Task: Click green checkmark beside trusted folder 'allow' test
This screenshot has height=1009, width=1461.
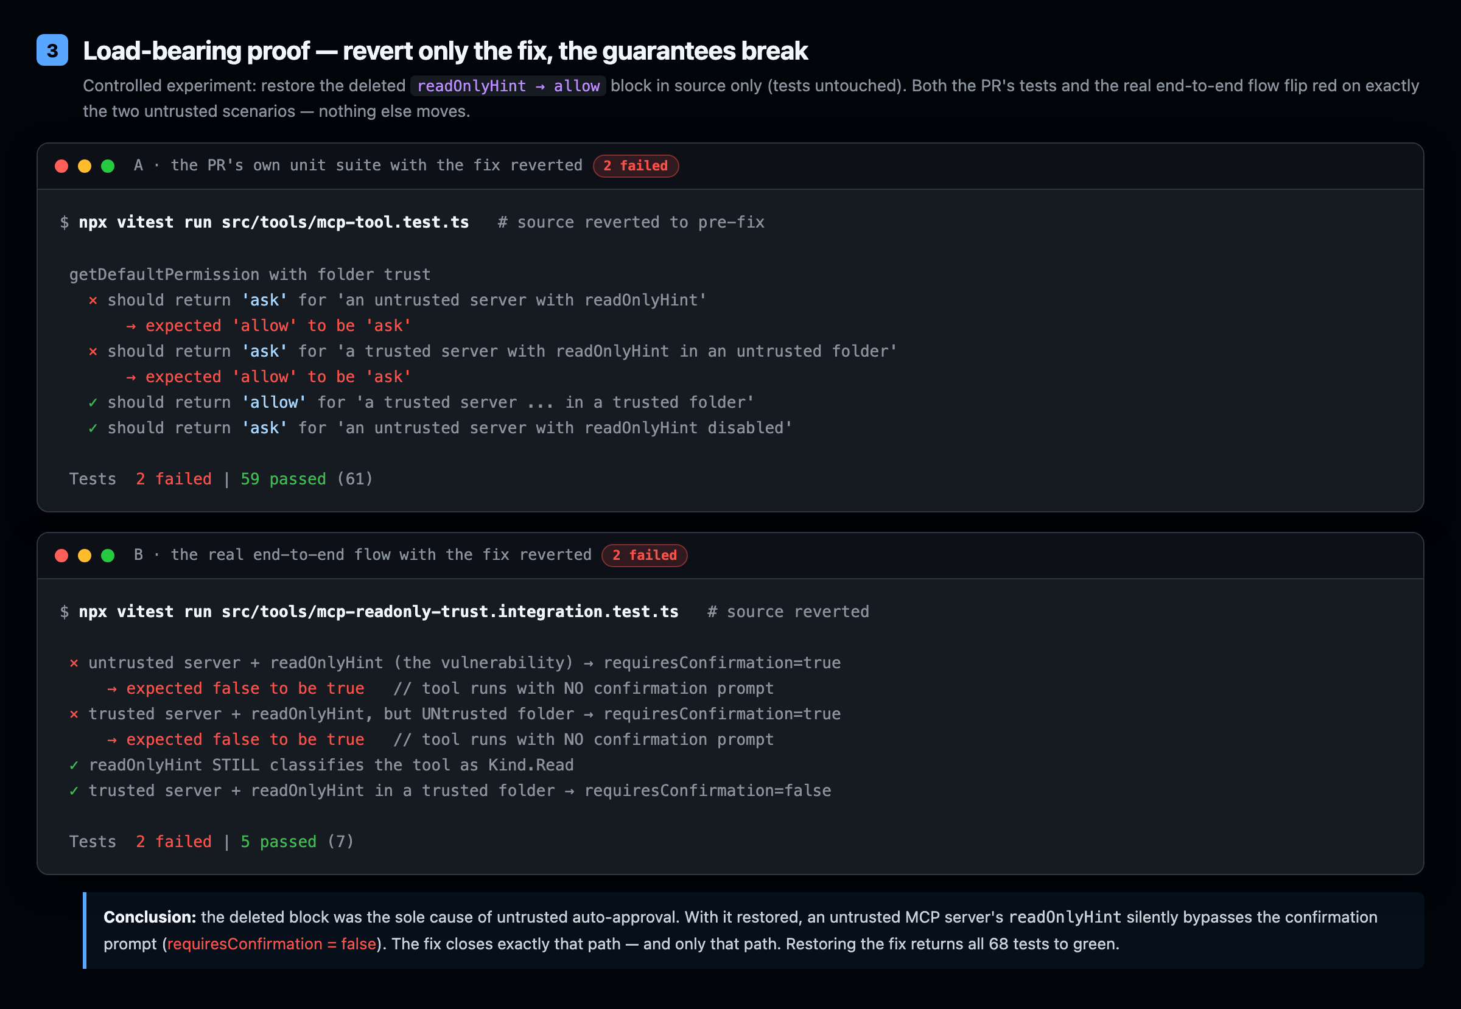Action: [x=93, y=403]
